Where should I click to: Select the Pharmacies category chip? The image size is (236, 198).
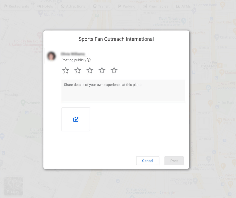point(156,6)
